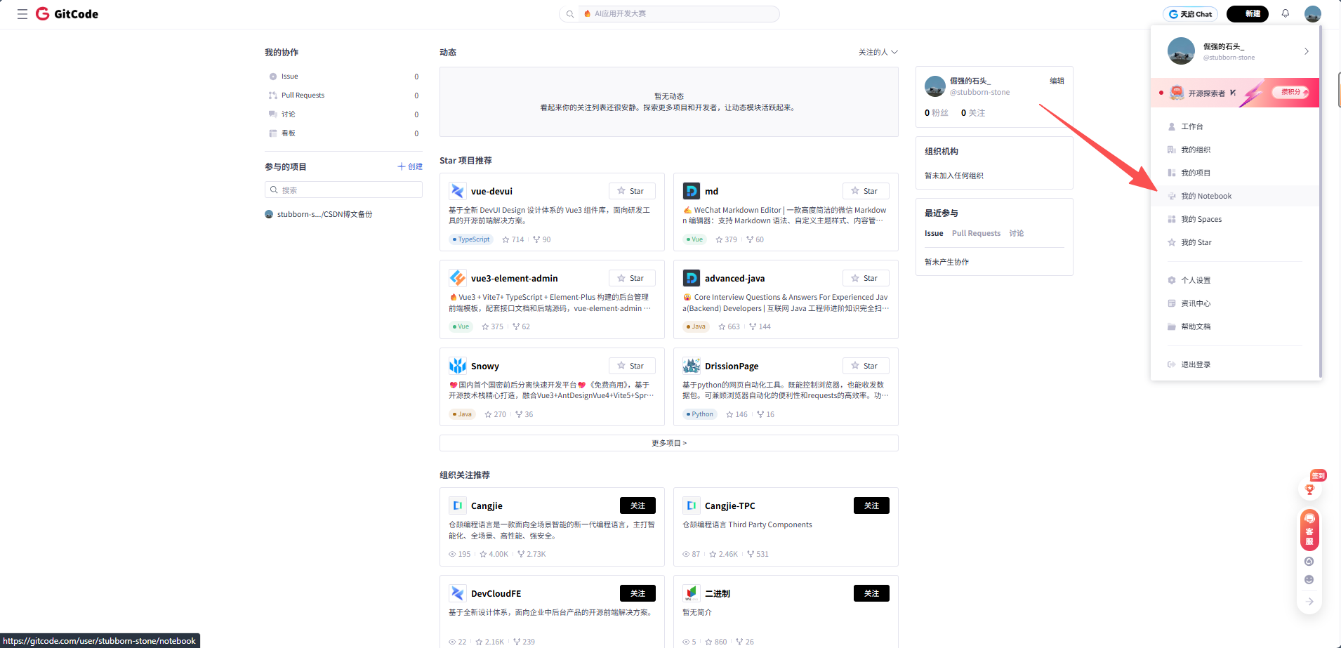Star the vue-devui repository
This screenshot has width=1341, height=648.
tap(631, 190)
